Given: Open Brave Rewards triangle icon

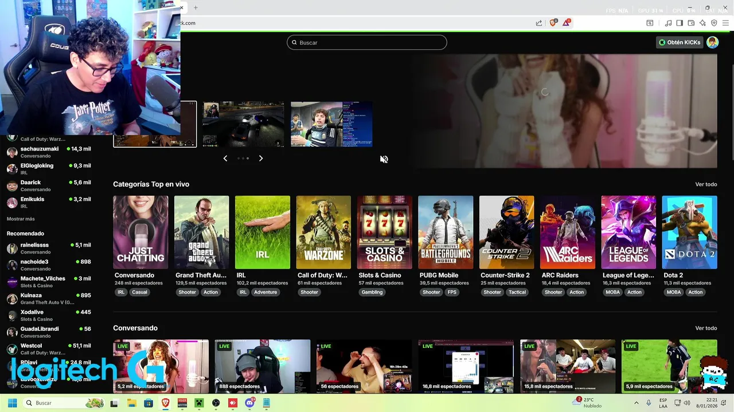Looking at the screenshot, I should point(567,23).
